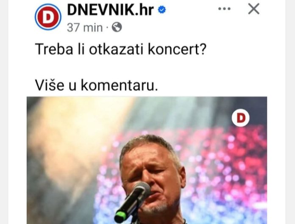The height and width of the screenshot is (224, 295).
Task: Dismiss the post with the X icon
Action: 254,9
